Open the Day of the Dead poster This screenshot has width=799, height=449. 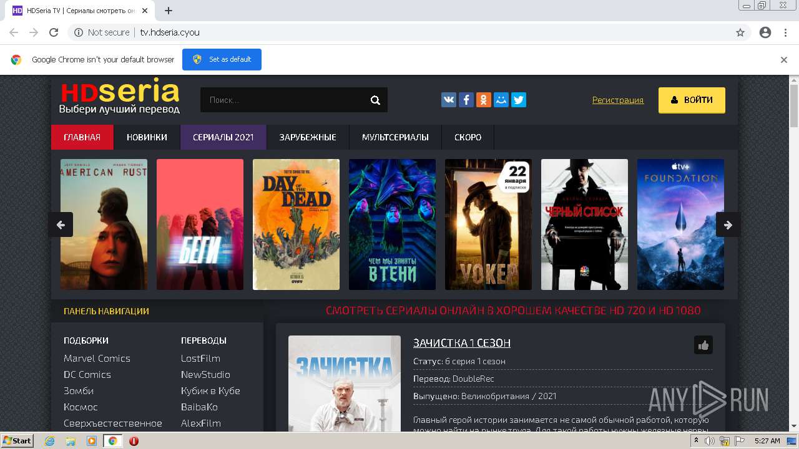[x=296, y=224]
